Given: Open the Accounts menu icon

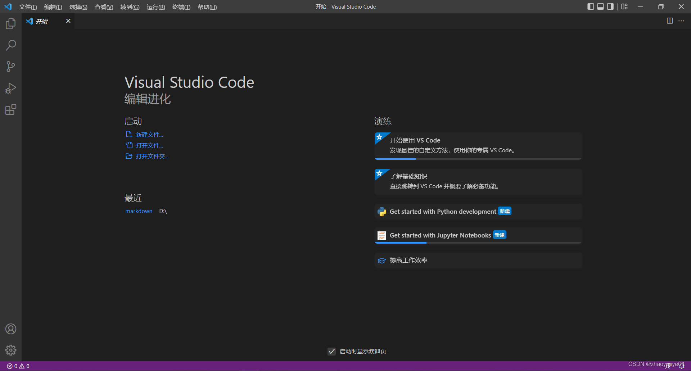Looking at the screenshot, I should (11, 329).
